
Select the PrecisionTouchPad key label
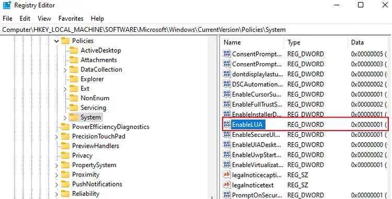(x=98, y=136)
